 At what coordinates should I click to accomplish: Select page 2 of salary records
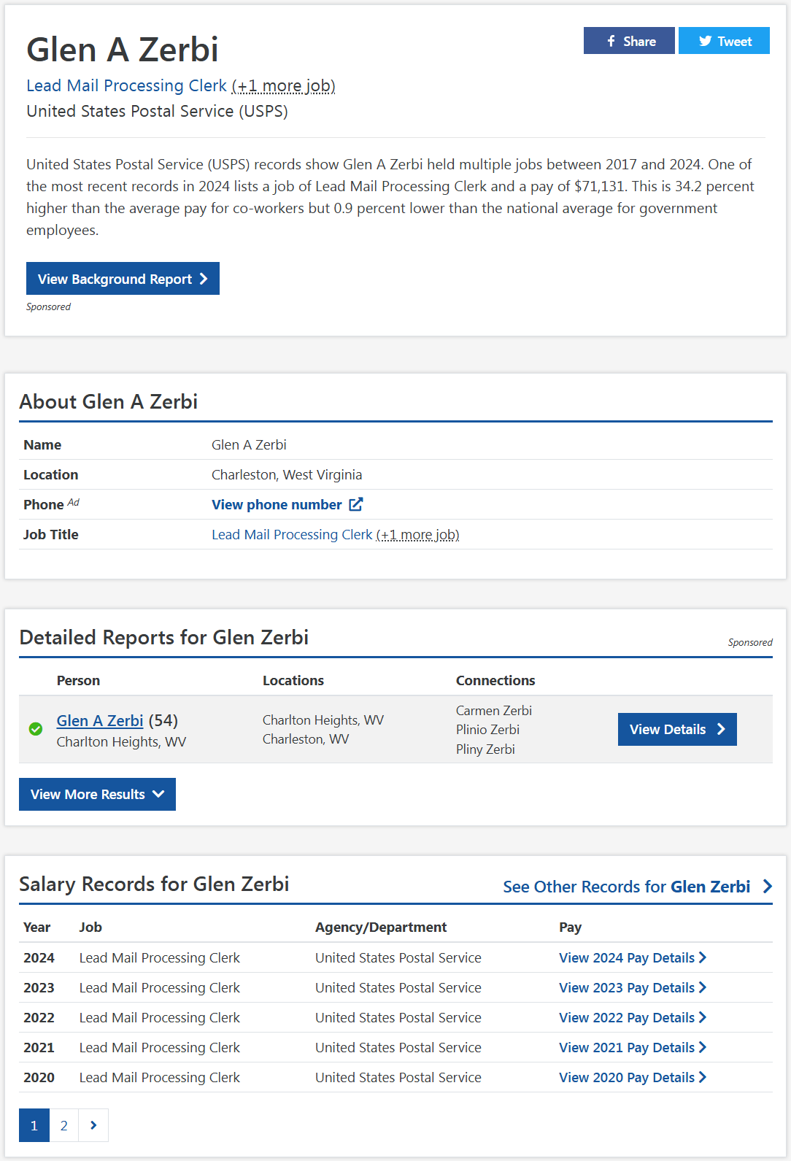pyautogui.click(x=64, y=1125)
